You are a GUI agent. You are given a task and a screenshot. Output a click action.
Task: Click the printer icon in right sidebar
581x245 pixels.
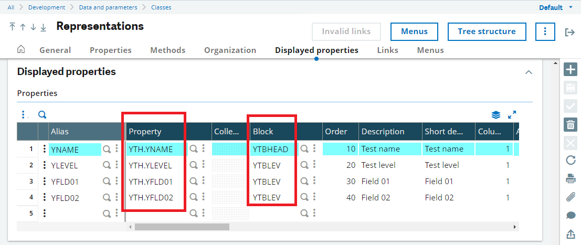coord(571,179)
